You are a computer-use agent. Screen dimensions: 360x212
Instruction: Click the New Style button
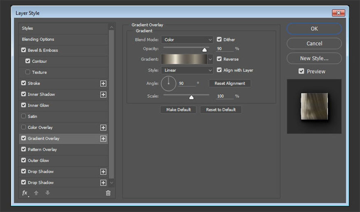[x=314, y=58]
